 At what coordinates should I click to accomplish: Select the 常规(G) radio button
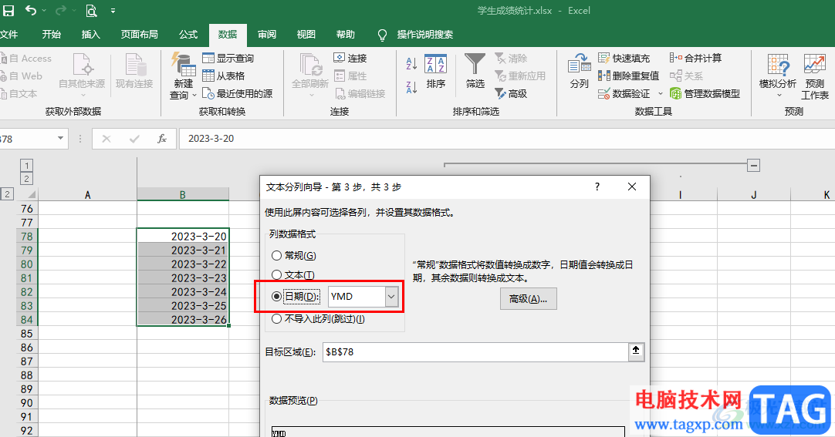(276, 256)
